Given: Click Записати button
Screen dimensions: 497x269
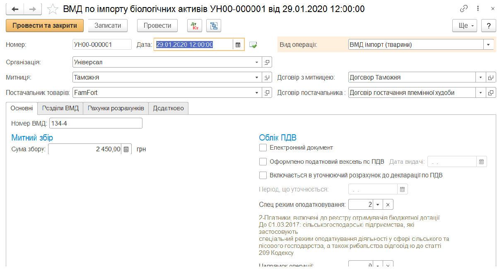Looking at the screenshot, I should [108, 26].
